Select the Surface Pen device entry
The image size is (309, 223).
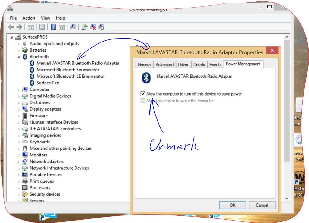click(x=48, y=83)
